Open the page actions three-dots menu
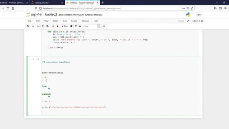 [x=184, y=8]
